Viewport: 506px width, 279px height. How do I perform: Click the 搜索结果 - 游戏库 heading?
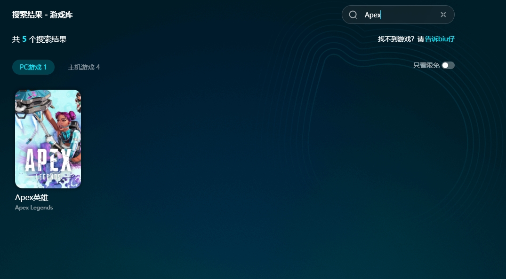pyautogui.click(x=42, y=15)
